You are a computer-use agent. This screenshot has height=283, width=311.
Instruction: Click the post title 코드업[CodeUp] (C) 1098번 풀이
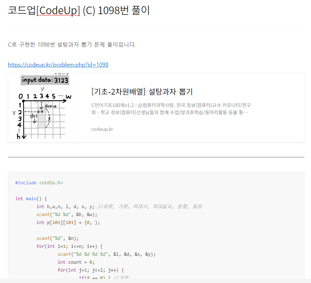79,10
